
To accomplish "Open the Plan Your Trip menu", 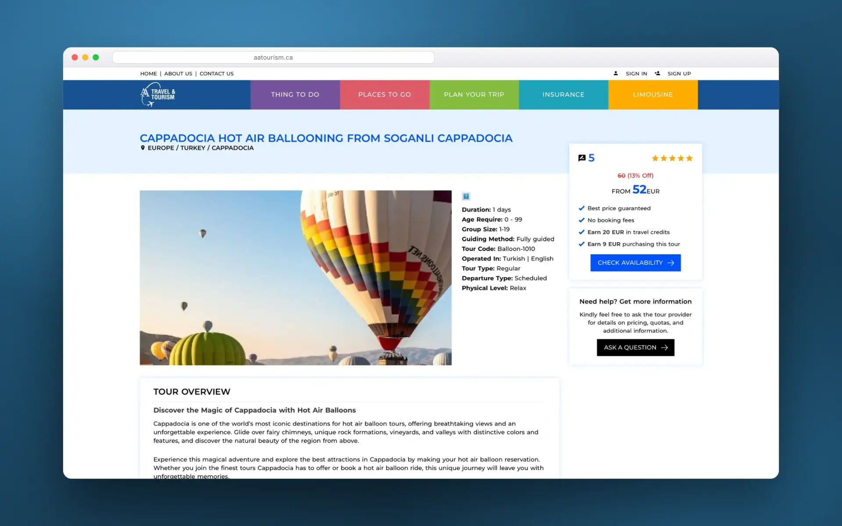I will [x=474, y=95].
